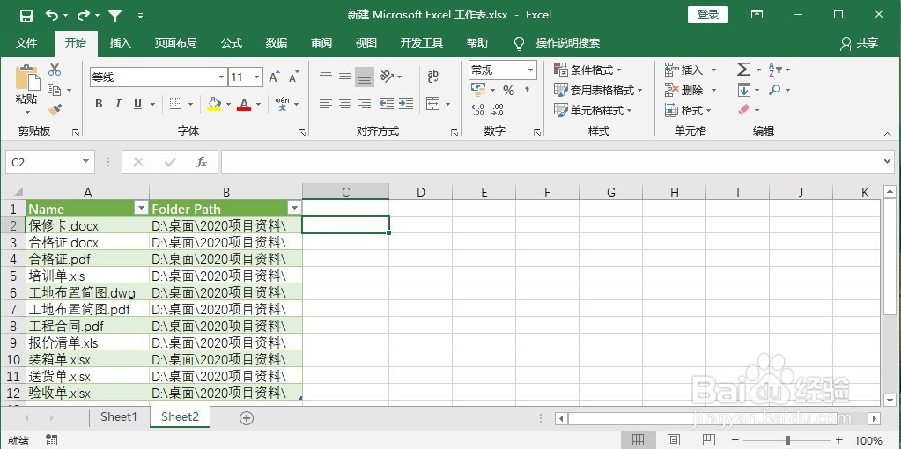Click the yellow fill color bucket
This screenshot has height=449, width=901.
(214, 104)
